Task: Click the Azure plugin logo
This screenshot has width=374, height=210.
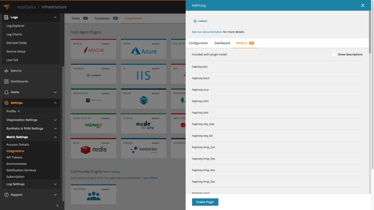Action: pyautogui.click(x=144, y=51)
